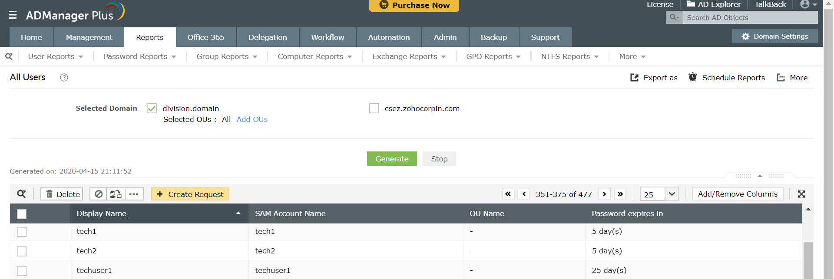Jump to the last page of results

coord(620,194)
